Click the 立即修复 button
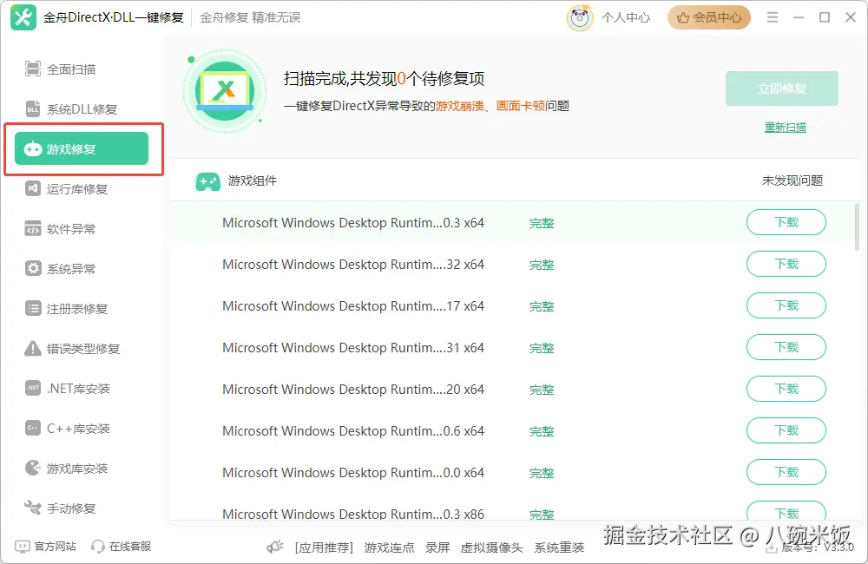Screen dimensions: 868x564 click(782, 89)
